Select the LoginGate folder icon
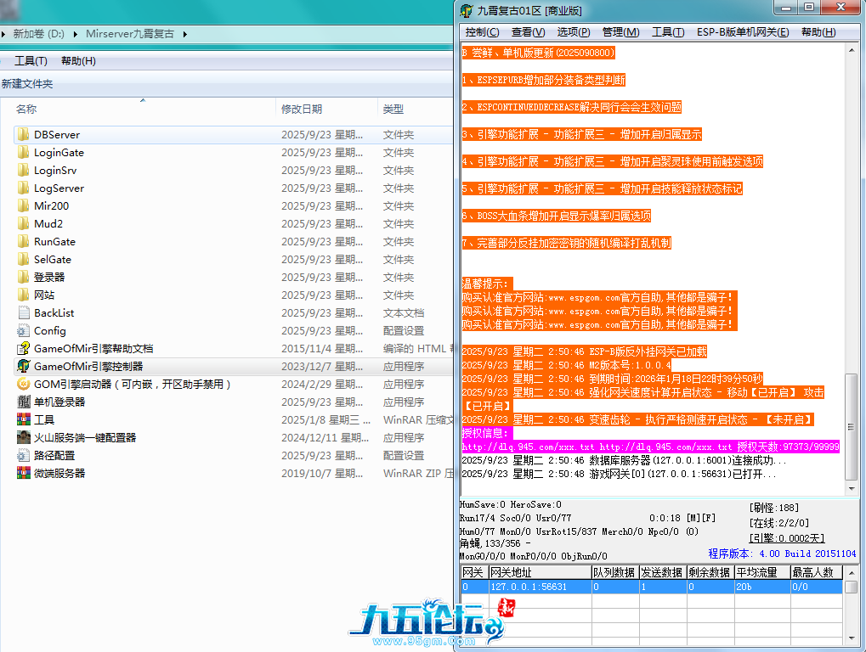Viewport: 866px width, 652px height. click(x=23, y=152)
